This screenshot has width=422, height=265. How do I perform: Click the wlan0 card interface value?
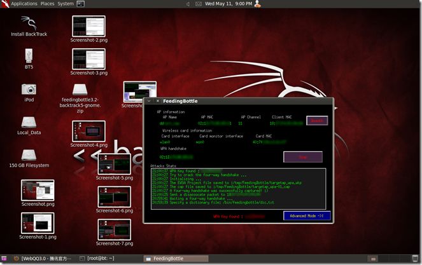(165, 142)
